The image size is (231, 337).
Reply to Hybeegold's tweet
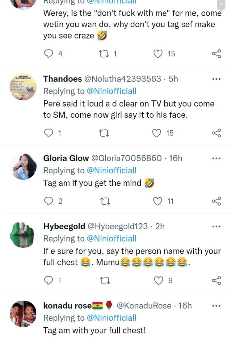(x=50, y=280)
